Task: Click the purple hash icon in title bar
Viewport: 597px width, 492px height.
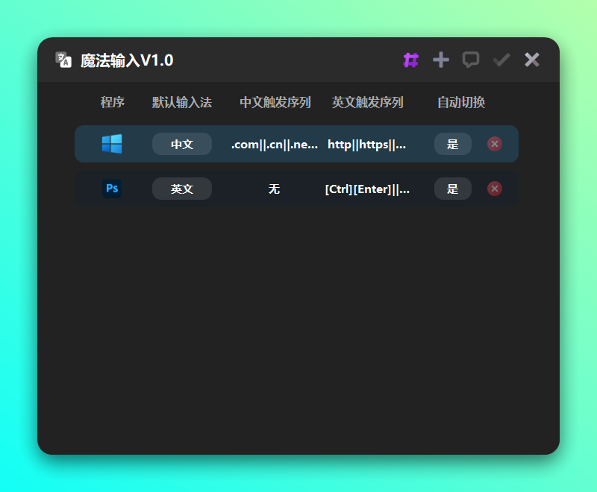Action: click(x=411, y=60)
